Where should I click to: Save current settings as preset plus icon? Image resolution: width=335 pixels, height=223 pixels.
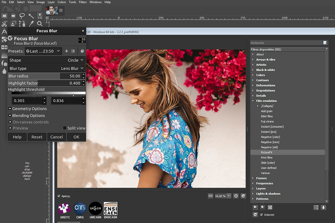pyautogui.click(x=67, y=51)
